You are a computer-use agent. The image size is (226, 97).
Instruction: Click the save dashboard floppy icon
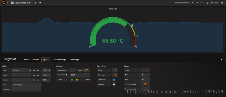36,3
